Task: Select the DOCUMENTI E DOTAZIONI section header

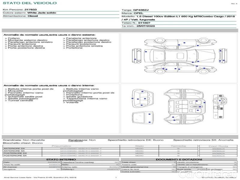Action: [x=178, y=159]
